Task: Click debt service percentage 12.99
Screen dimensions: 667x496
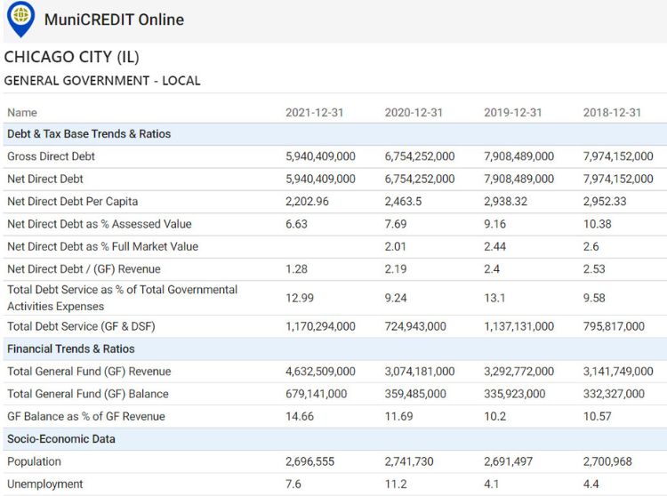Action: pyautogui.click(x=300, y=298)
